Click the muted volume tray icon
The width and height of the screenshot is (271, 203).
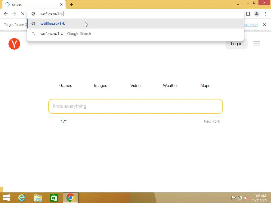tap(246, 198)
